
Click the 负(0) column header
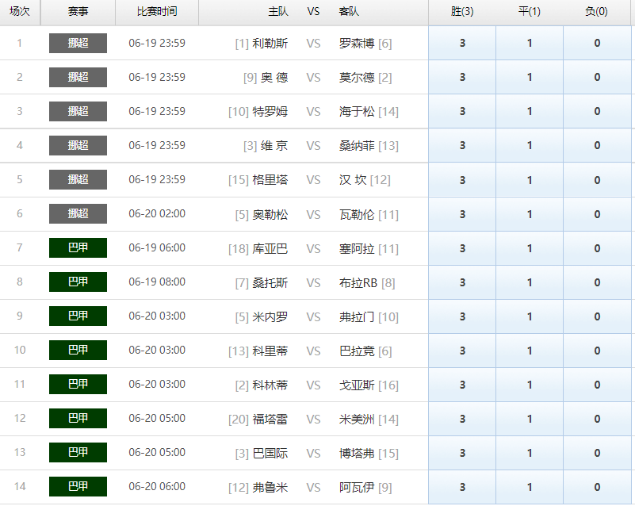(596, 12)
